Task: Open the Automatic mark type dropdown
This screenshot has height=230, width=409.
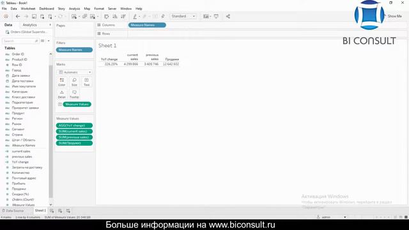Action: tap(74, 72)
